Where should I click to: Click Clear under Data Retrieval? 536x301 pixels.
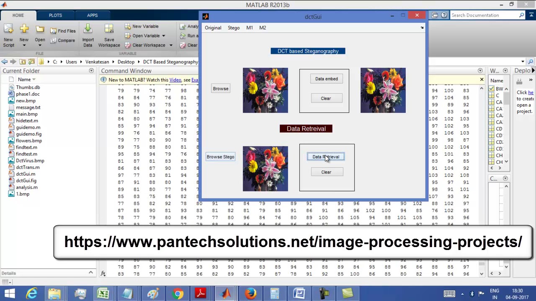coord(326,172)
